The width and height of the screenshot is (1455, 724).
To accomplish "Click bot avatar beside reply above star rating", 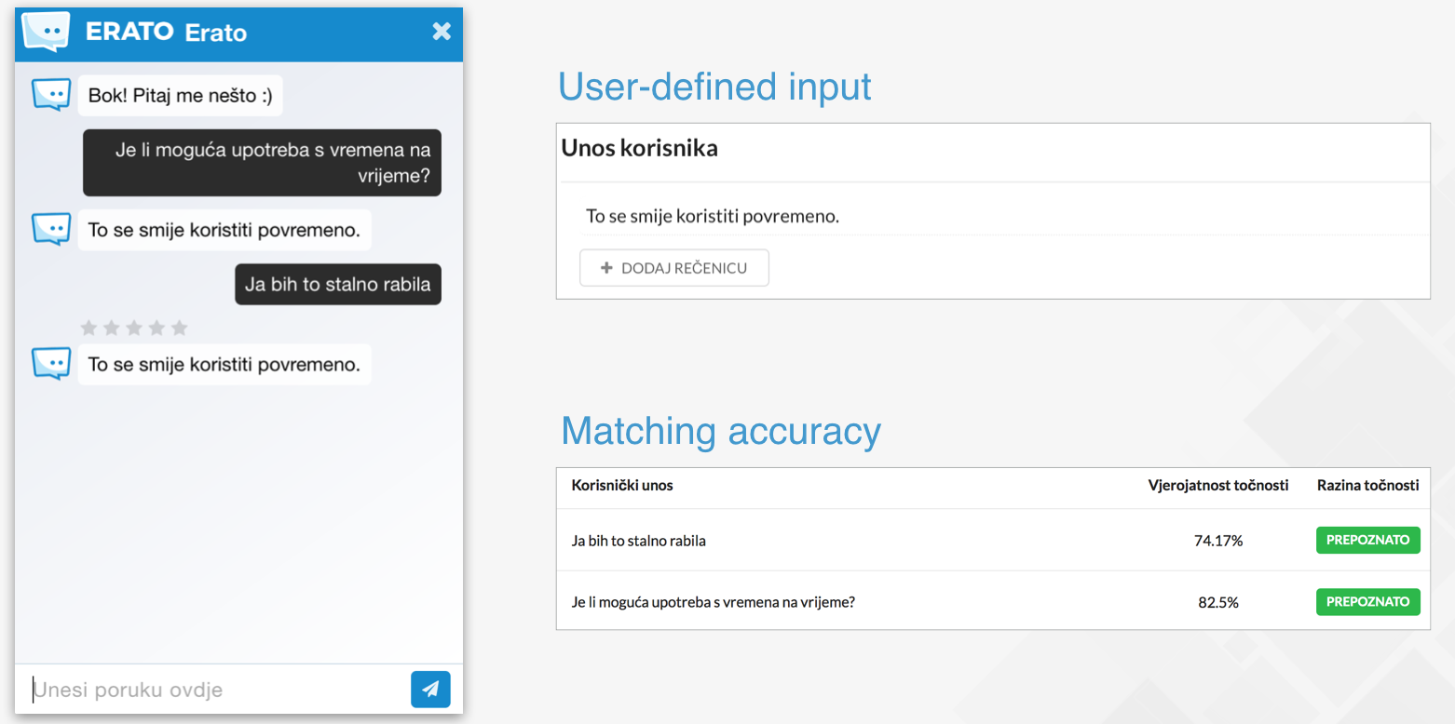I will (51, 229).
